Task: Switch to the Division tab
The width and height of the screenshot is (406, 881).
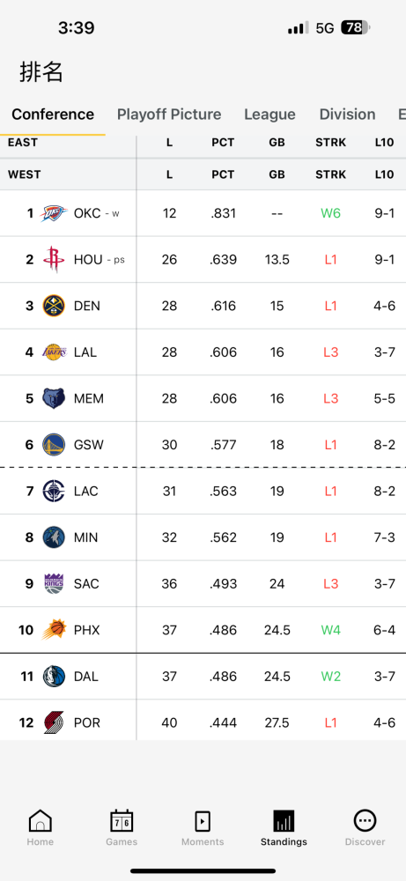Action: point(348,115)
